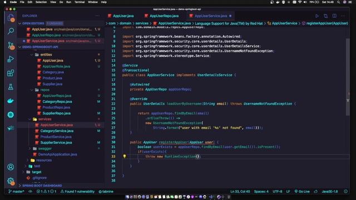Open the Accounts icon in activity bar
This screenshot has width=356, height=200.
click(x=11, y=167)
